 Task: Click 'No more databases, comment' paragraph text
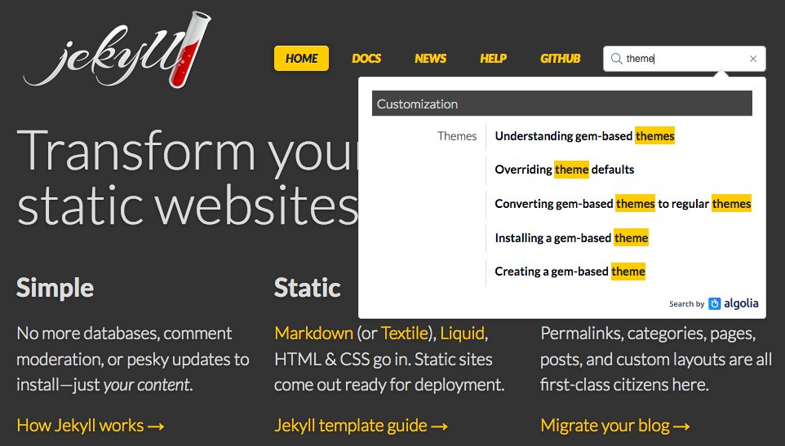pos(124,333)
